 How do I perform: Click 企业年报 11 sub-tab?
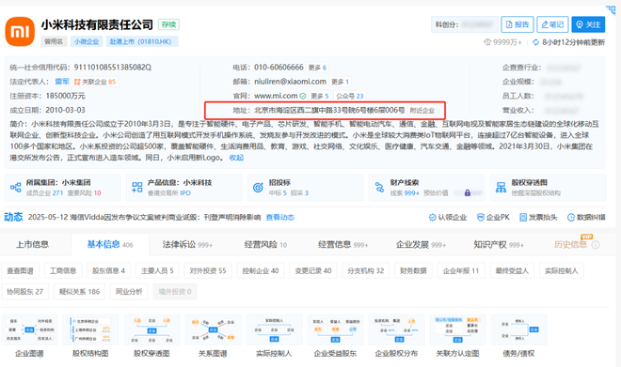[461, 270]
